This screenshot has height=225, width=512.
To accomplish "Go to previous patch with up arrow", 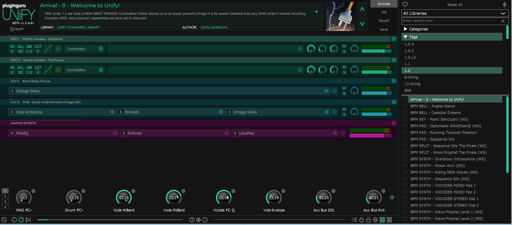I will tap(362, 9).
